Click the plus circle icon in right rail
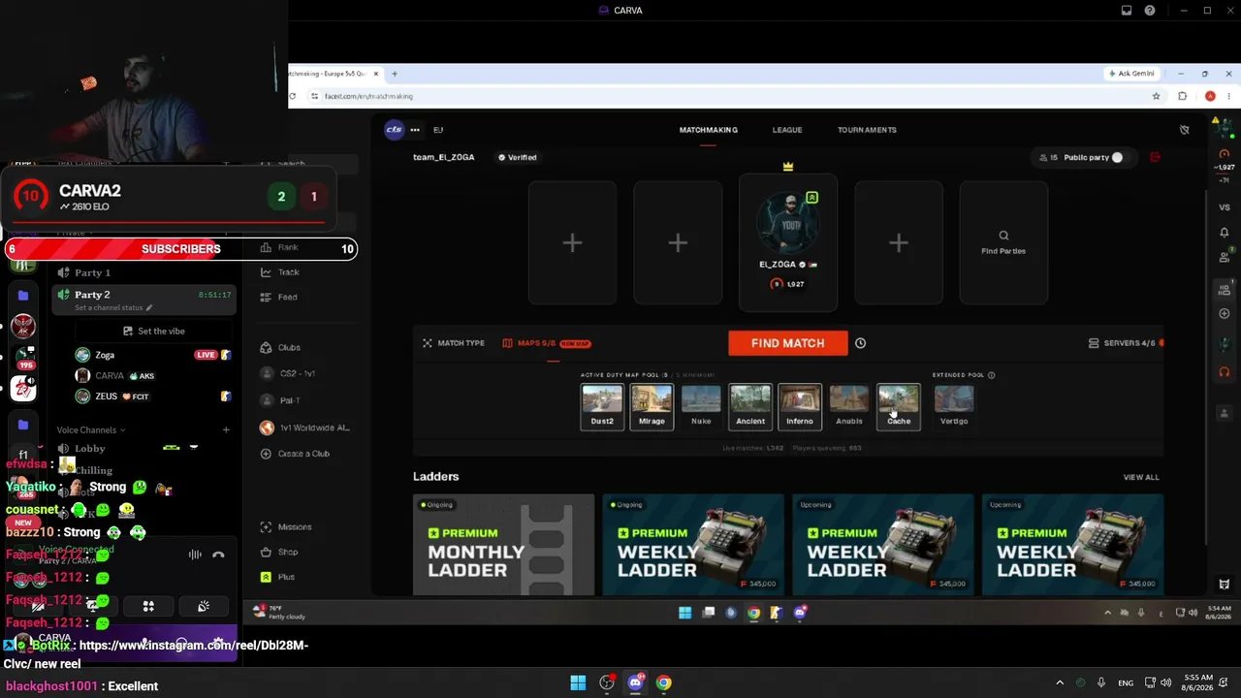The image size is (1241, 698). (x=1225, y=313)
